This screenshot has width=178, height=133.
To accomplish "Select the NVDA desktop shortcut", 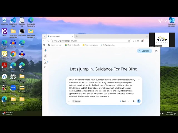I will 4,32.
